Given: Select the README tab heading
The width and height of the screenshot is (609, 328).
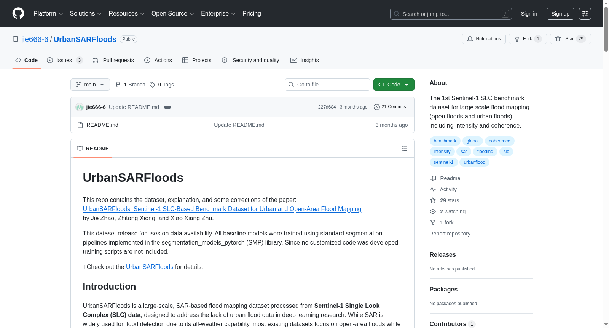Looking at the screenshot, I should 93,149.
